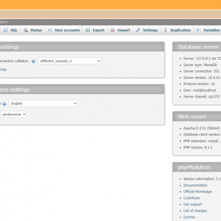
Task: Open the Get support link
Action: 193,204
